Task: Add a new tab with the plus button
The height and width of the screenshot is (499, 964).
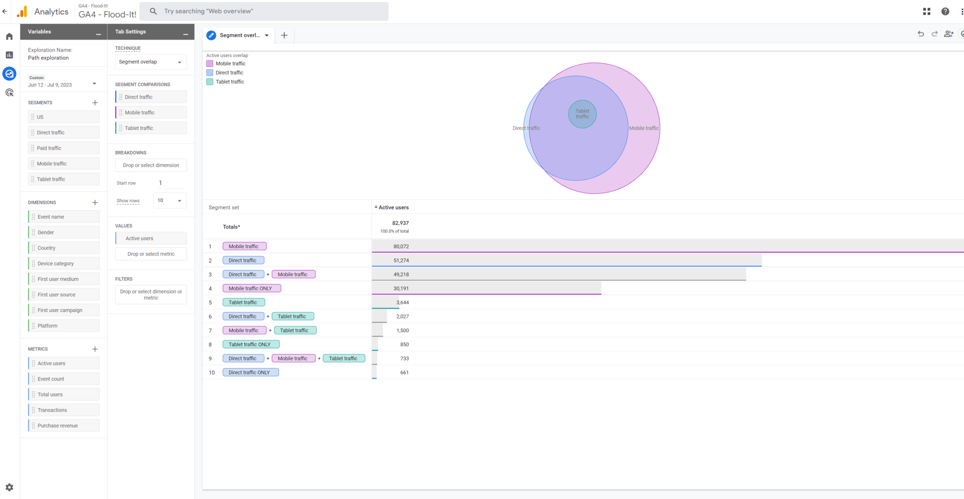Action: 284,35
